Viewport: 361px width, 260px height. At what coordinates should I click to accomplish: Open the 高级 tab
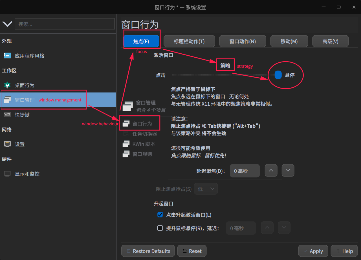click(330, 41)
